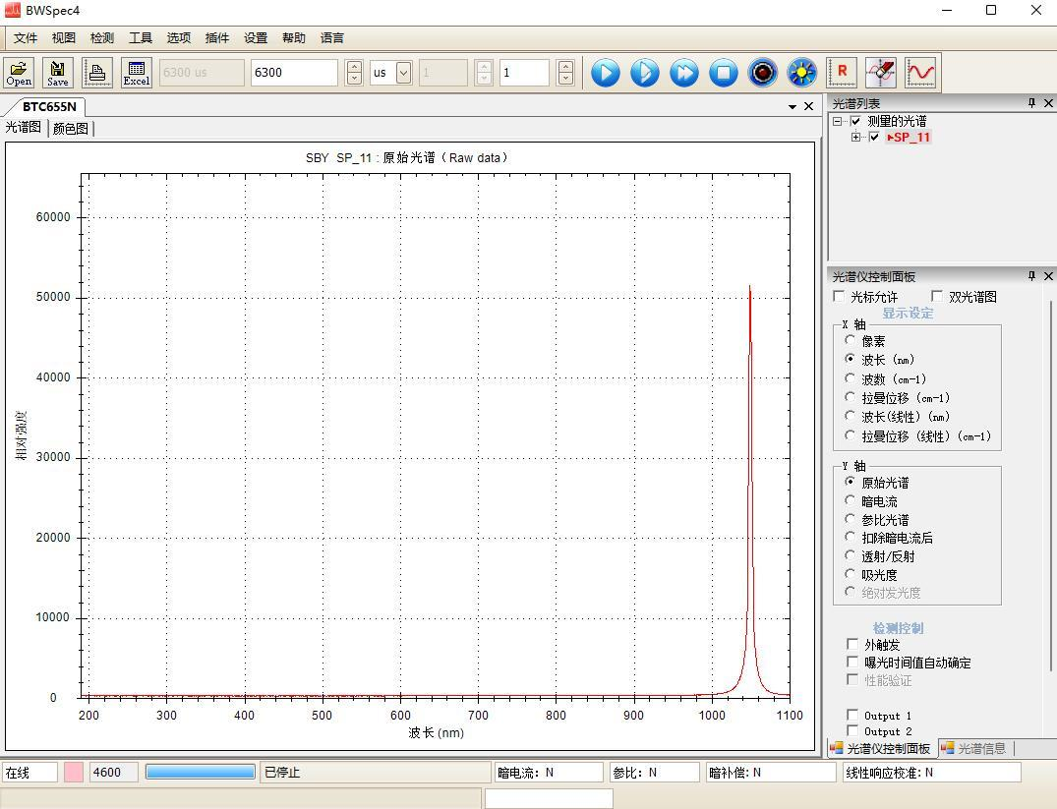Collapse the 测里的光谱 tree node
1057x809 pixels.
pos(838,122)
